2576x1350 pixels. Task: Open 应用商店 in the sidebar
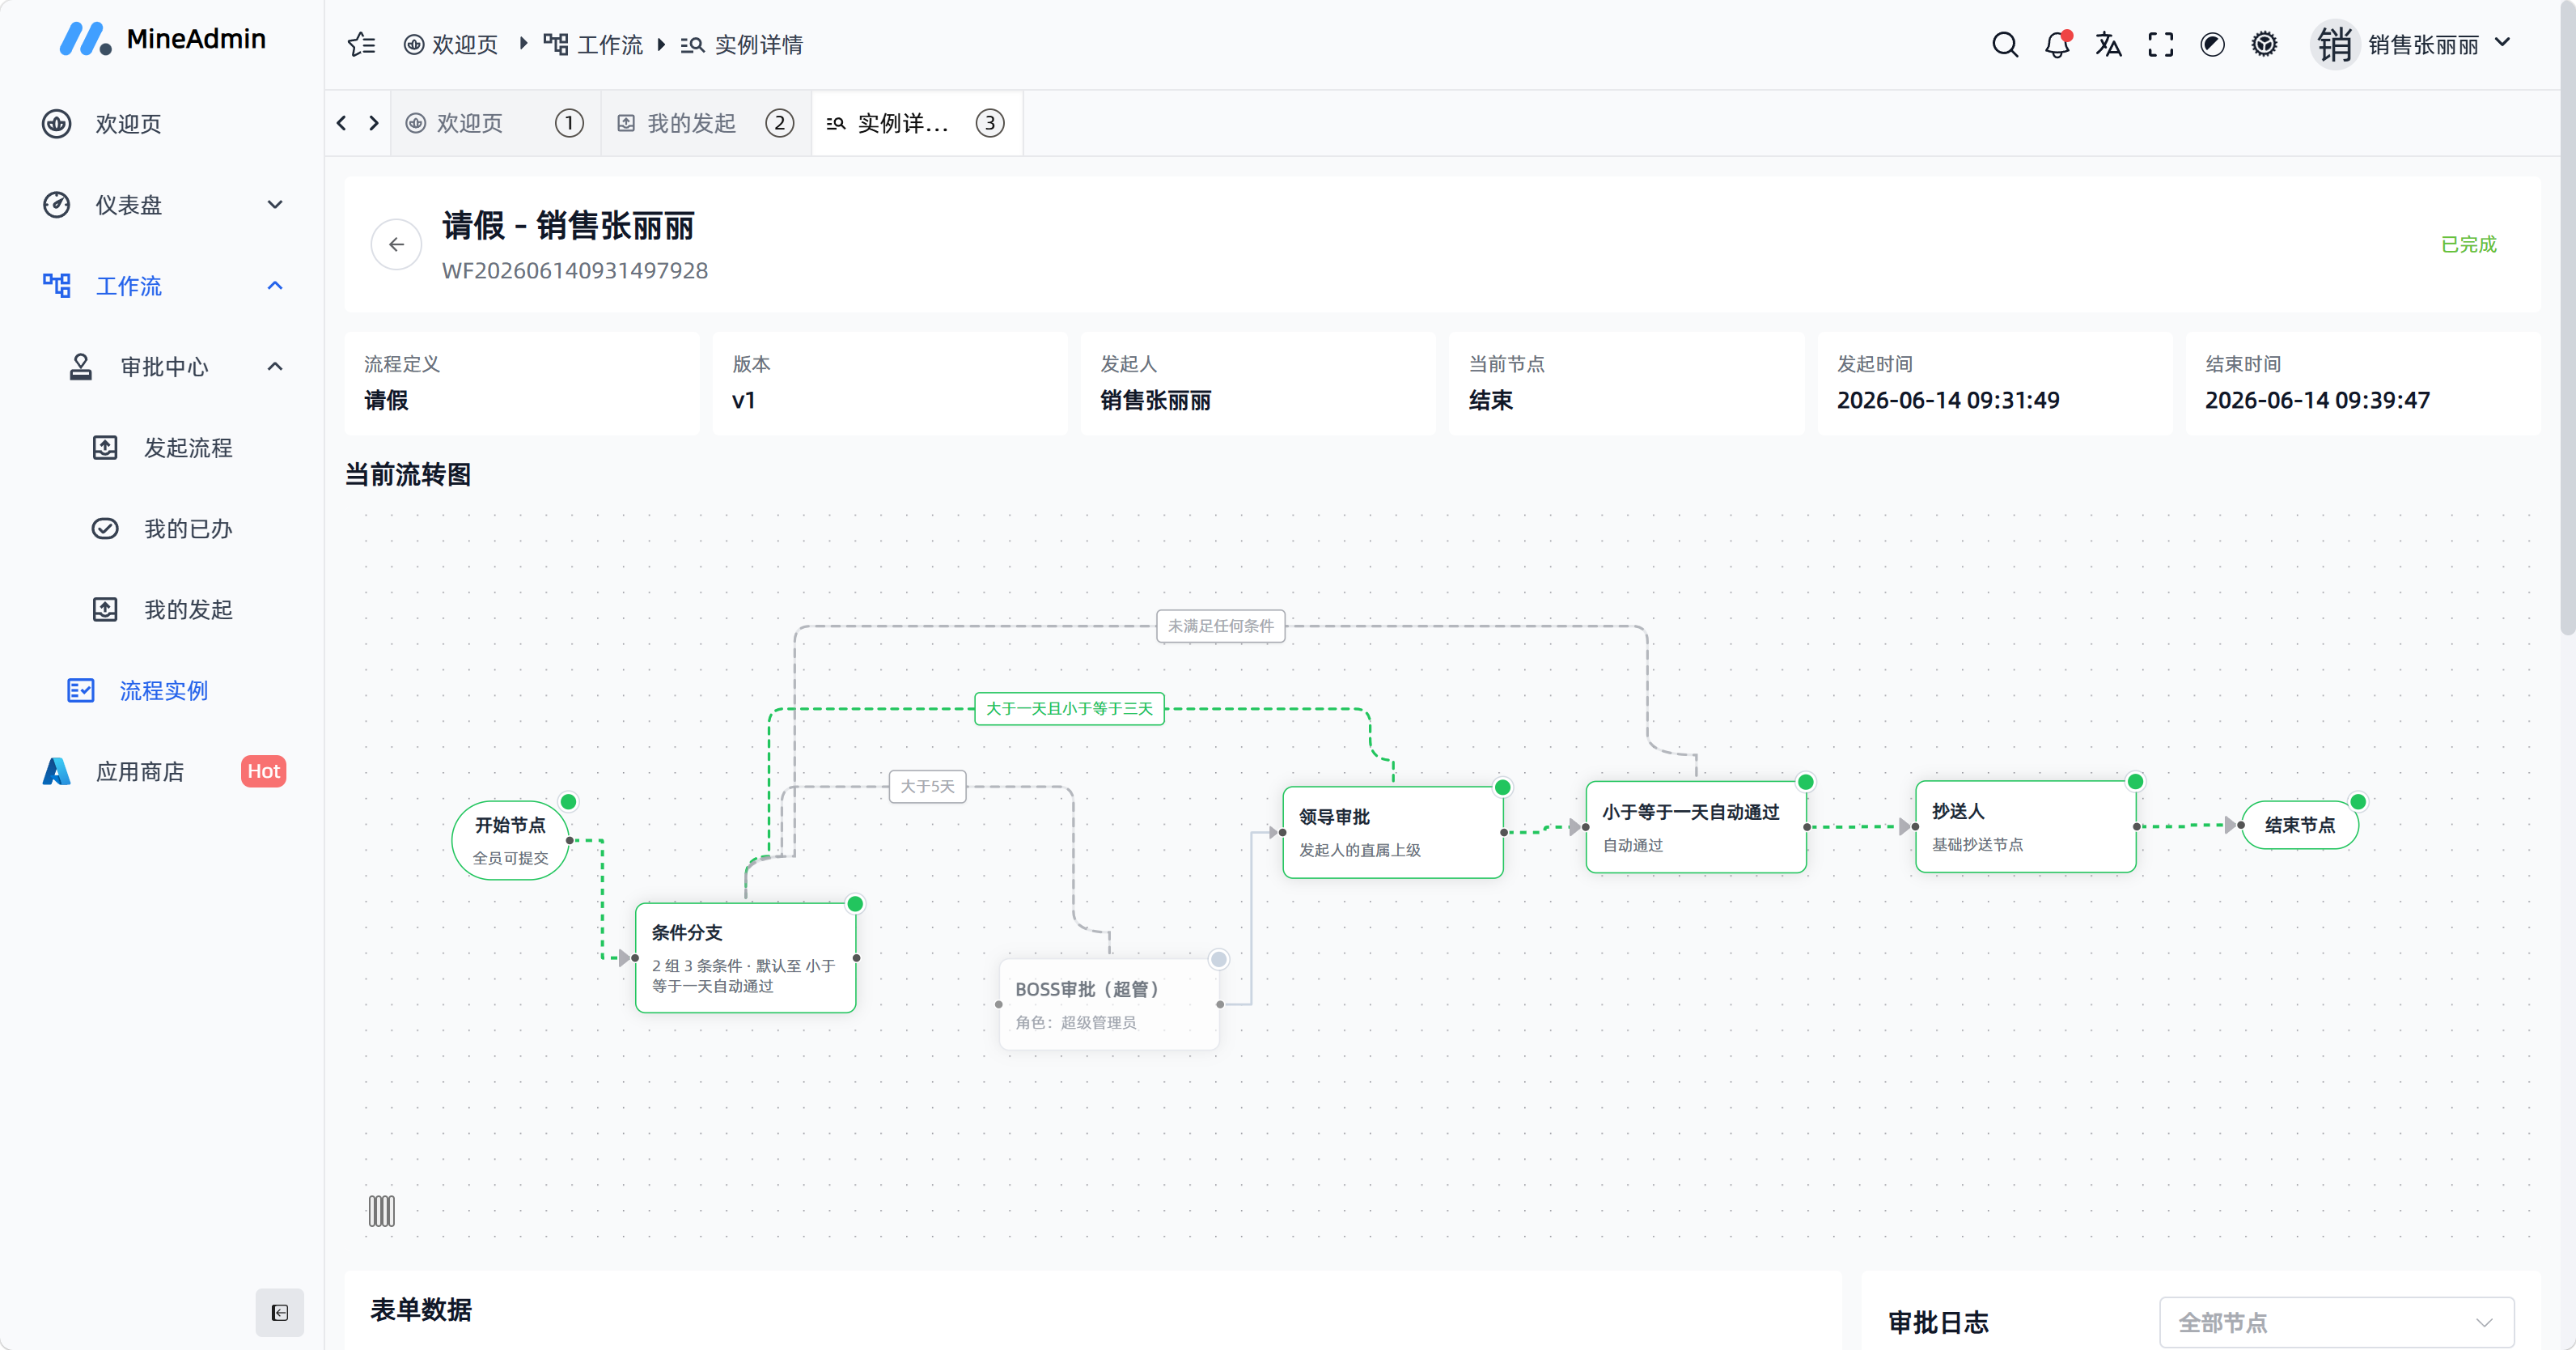[x=162, y=773]
